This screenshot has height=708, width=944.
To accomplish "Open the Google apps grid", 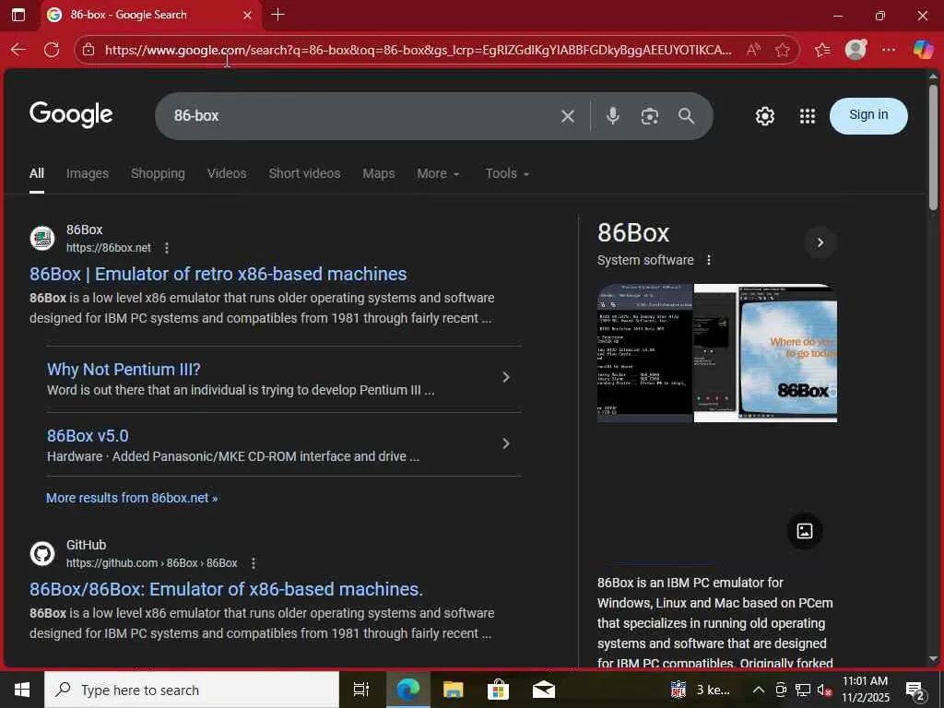I will (x=808, y=116).
